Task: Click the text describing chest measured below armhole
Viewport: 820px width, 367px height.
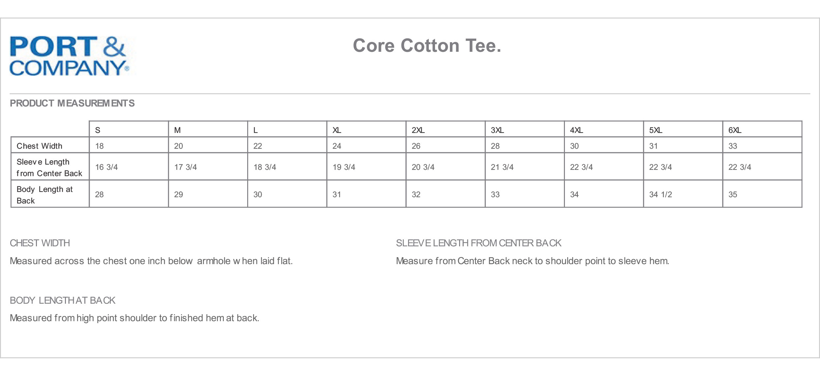Action: point(151,261)
